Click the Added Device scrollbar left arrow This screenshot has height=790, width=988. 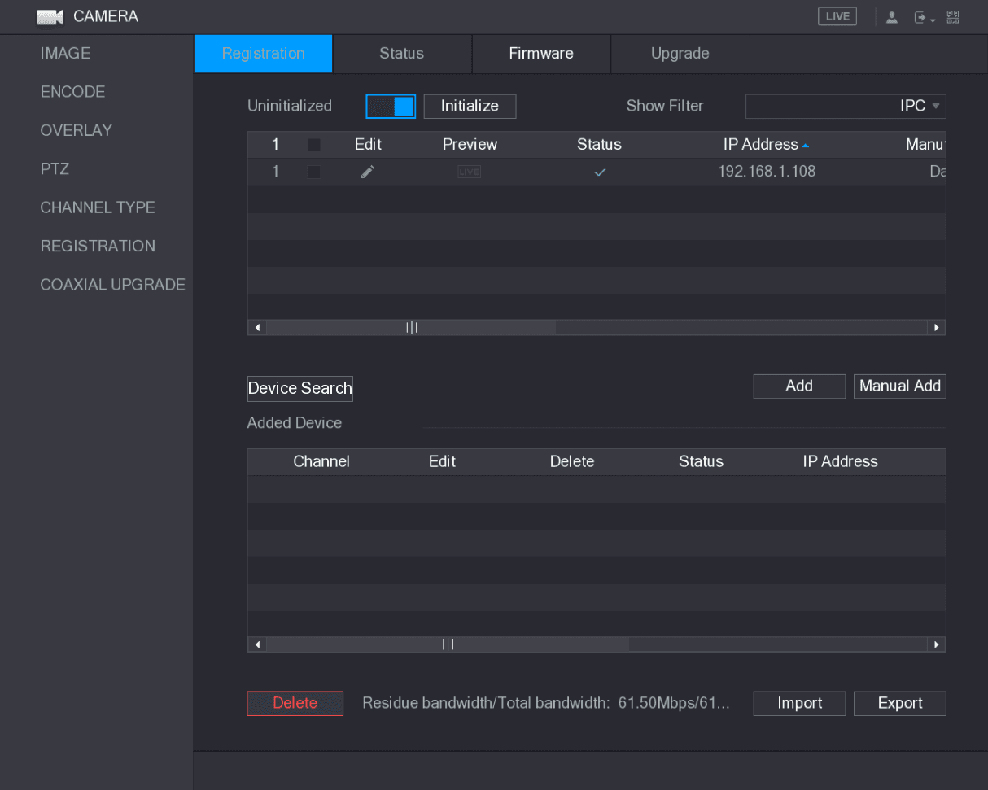pos(258,644)
